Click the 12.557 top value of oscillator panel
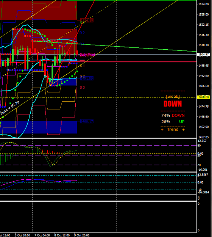The image size is (212, 237). click(x=202, y=141)
